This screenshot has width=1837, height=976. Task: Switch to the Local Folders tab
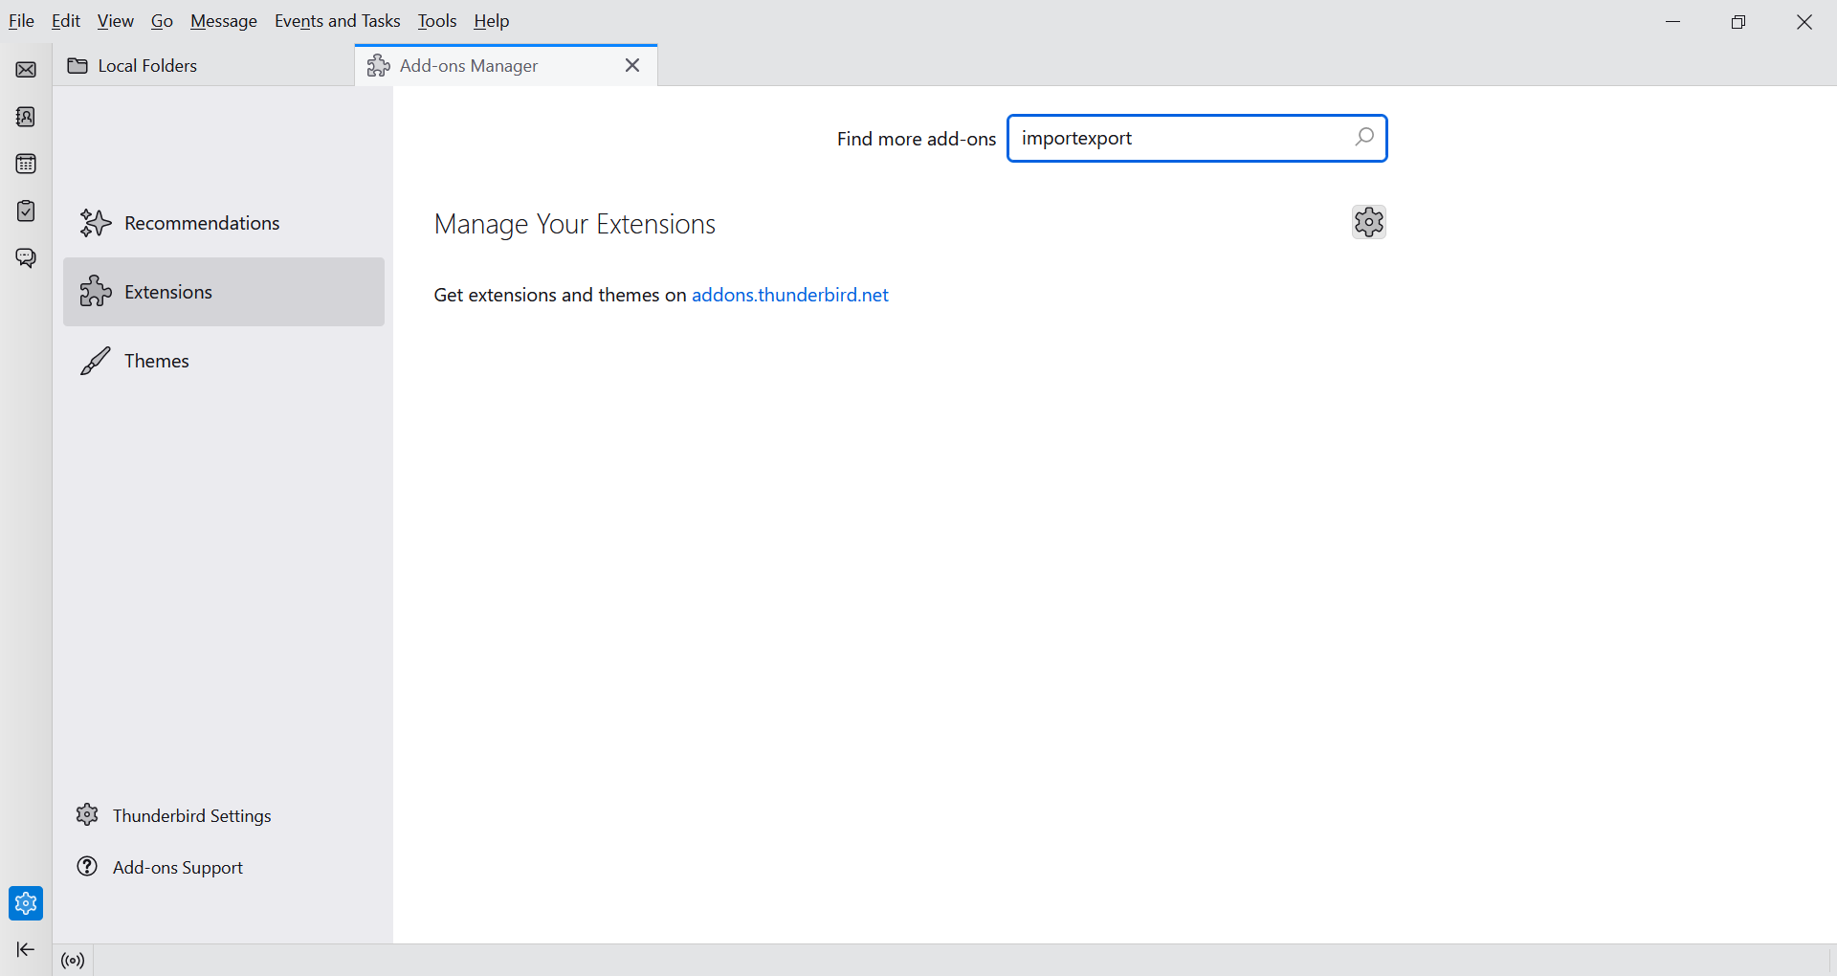204,65
